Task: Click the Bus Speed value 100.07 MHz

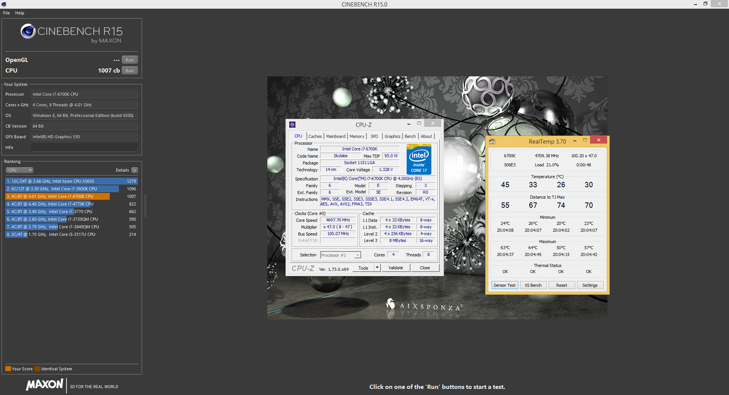Action: 338,234
